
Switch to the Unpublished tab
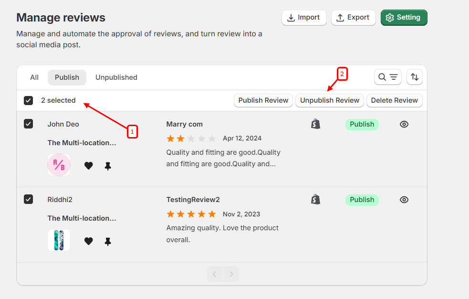tap(116, 77)
